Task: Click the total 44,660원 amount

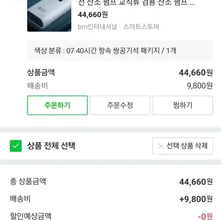Action: pyautogui.click(x=196, y=182)
